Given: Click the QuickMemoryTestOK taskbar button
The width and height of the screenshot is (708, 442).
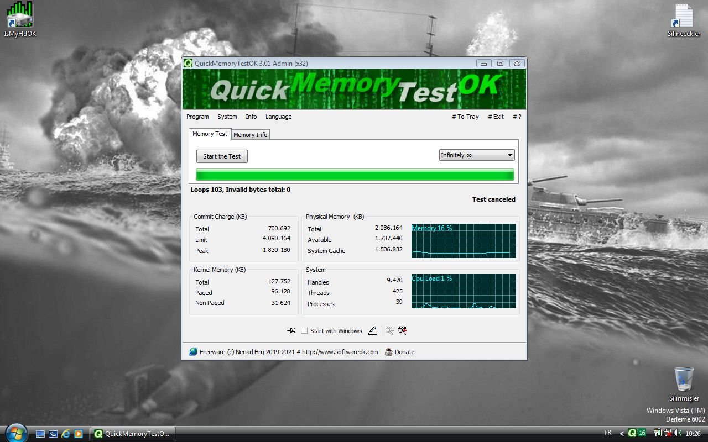Looking at the screenshot, I should [x=133, y=434].
